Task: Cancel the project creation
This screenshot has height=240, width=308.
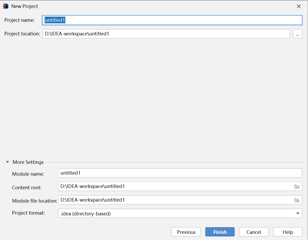Action: 253,232
